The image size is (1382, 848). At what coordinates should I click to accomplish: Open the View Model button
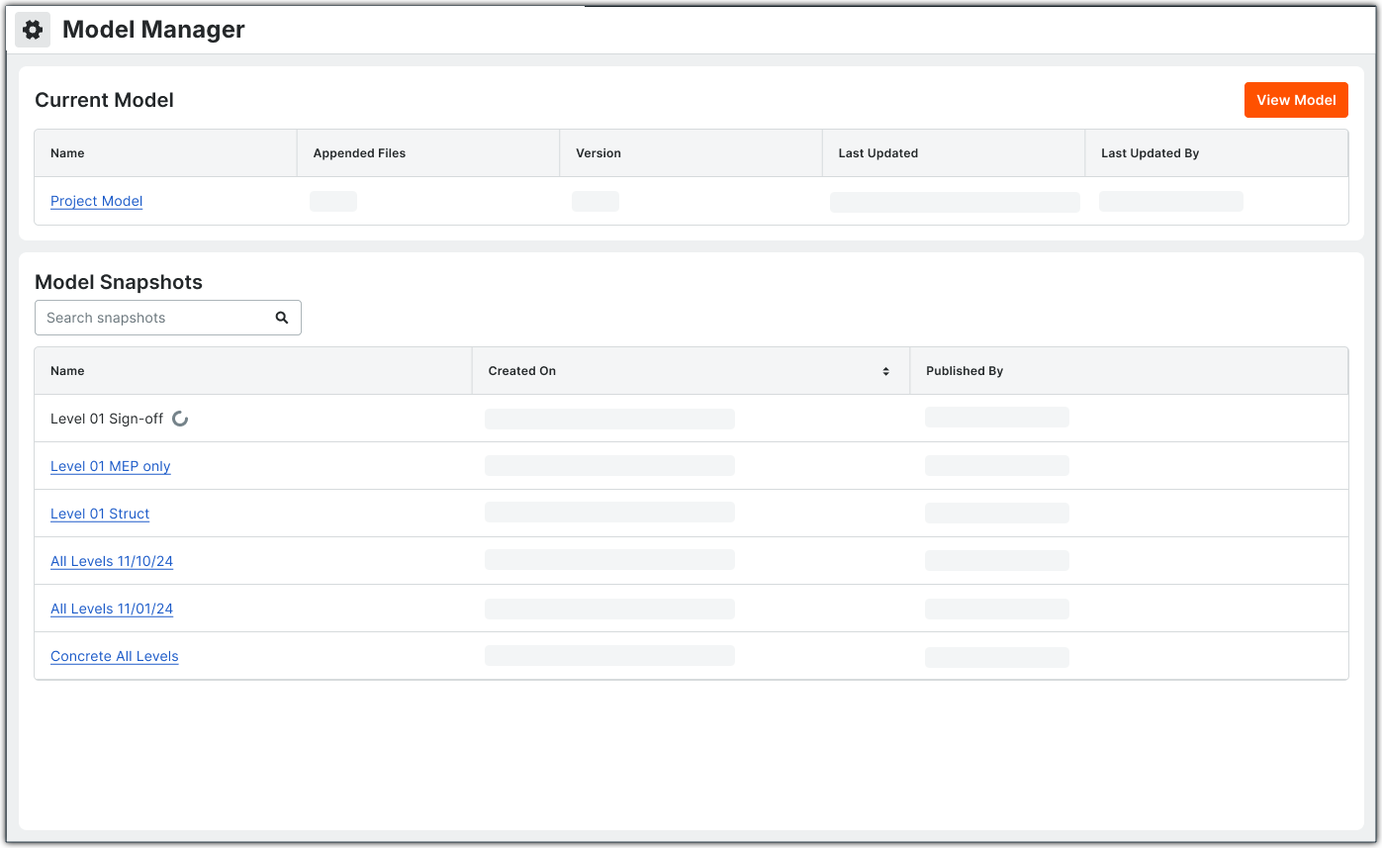tap(1296, 100)
